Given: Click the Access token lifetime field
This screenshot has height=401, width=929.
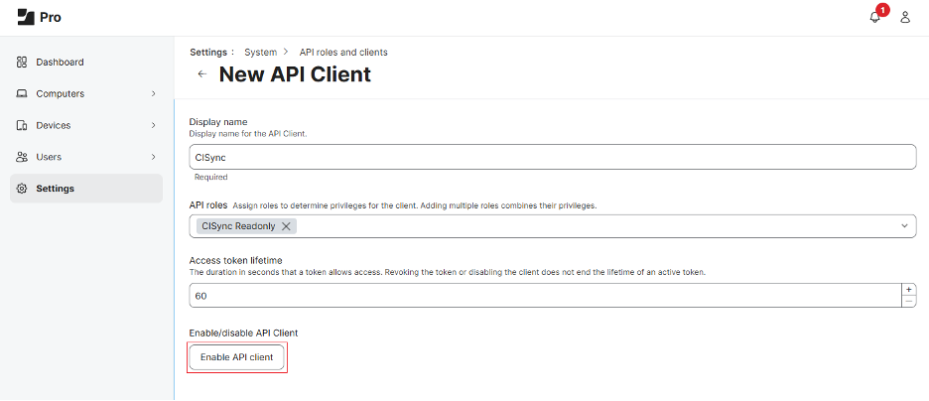Looking at the screenshot, I should pyautogui.click(x=545, y=296).
